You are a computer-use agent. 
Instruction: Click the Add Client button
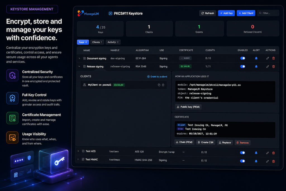coord(246,13)
